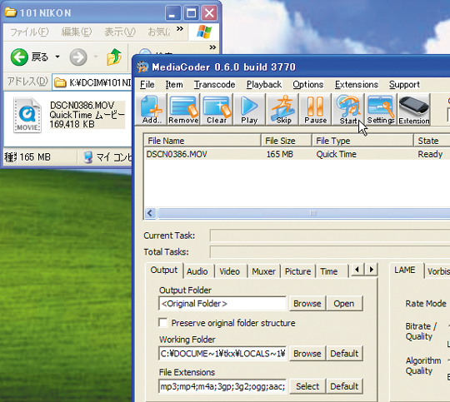Click the State column header
The width and height of the screenshot is (450, 402).
[432, 141]
